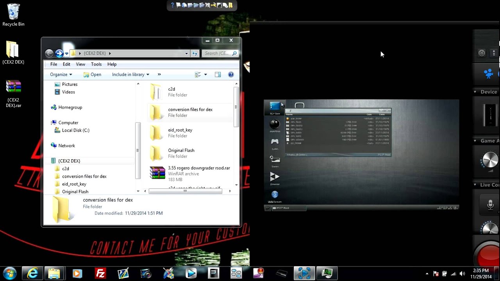This screenshot has height=281, width=500.
Task: Open the Tools menu
Action: [96, 64]
